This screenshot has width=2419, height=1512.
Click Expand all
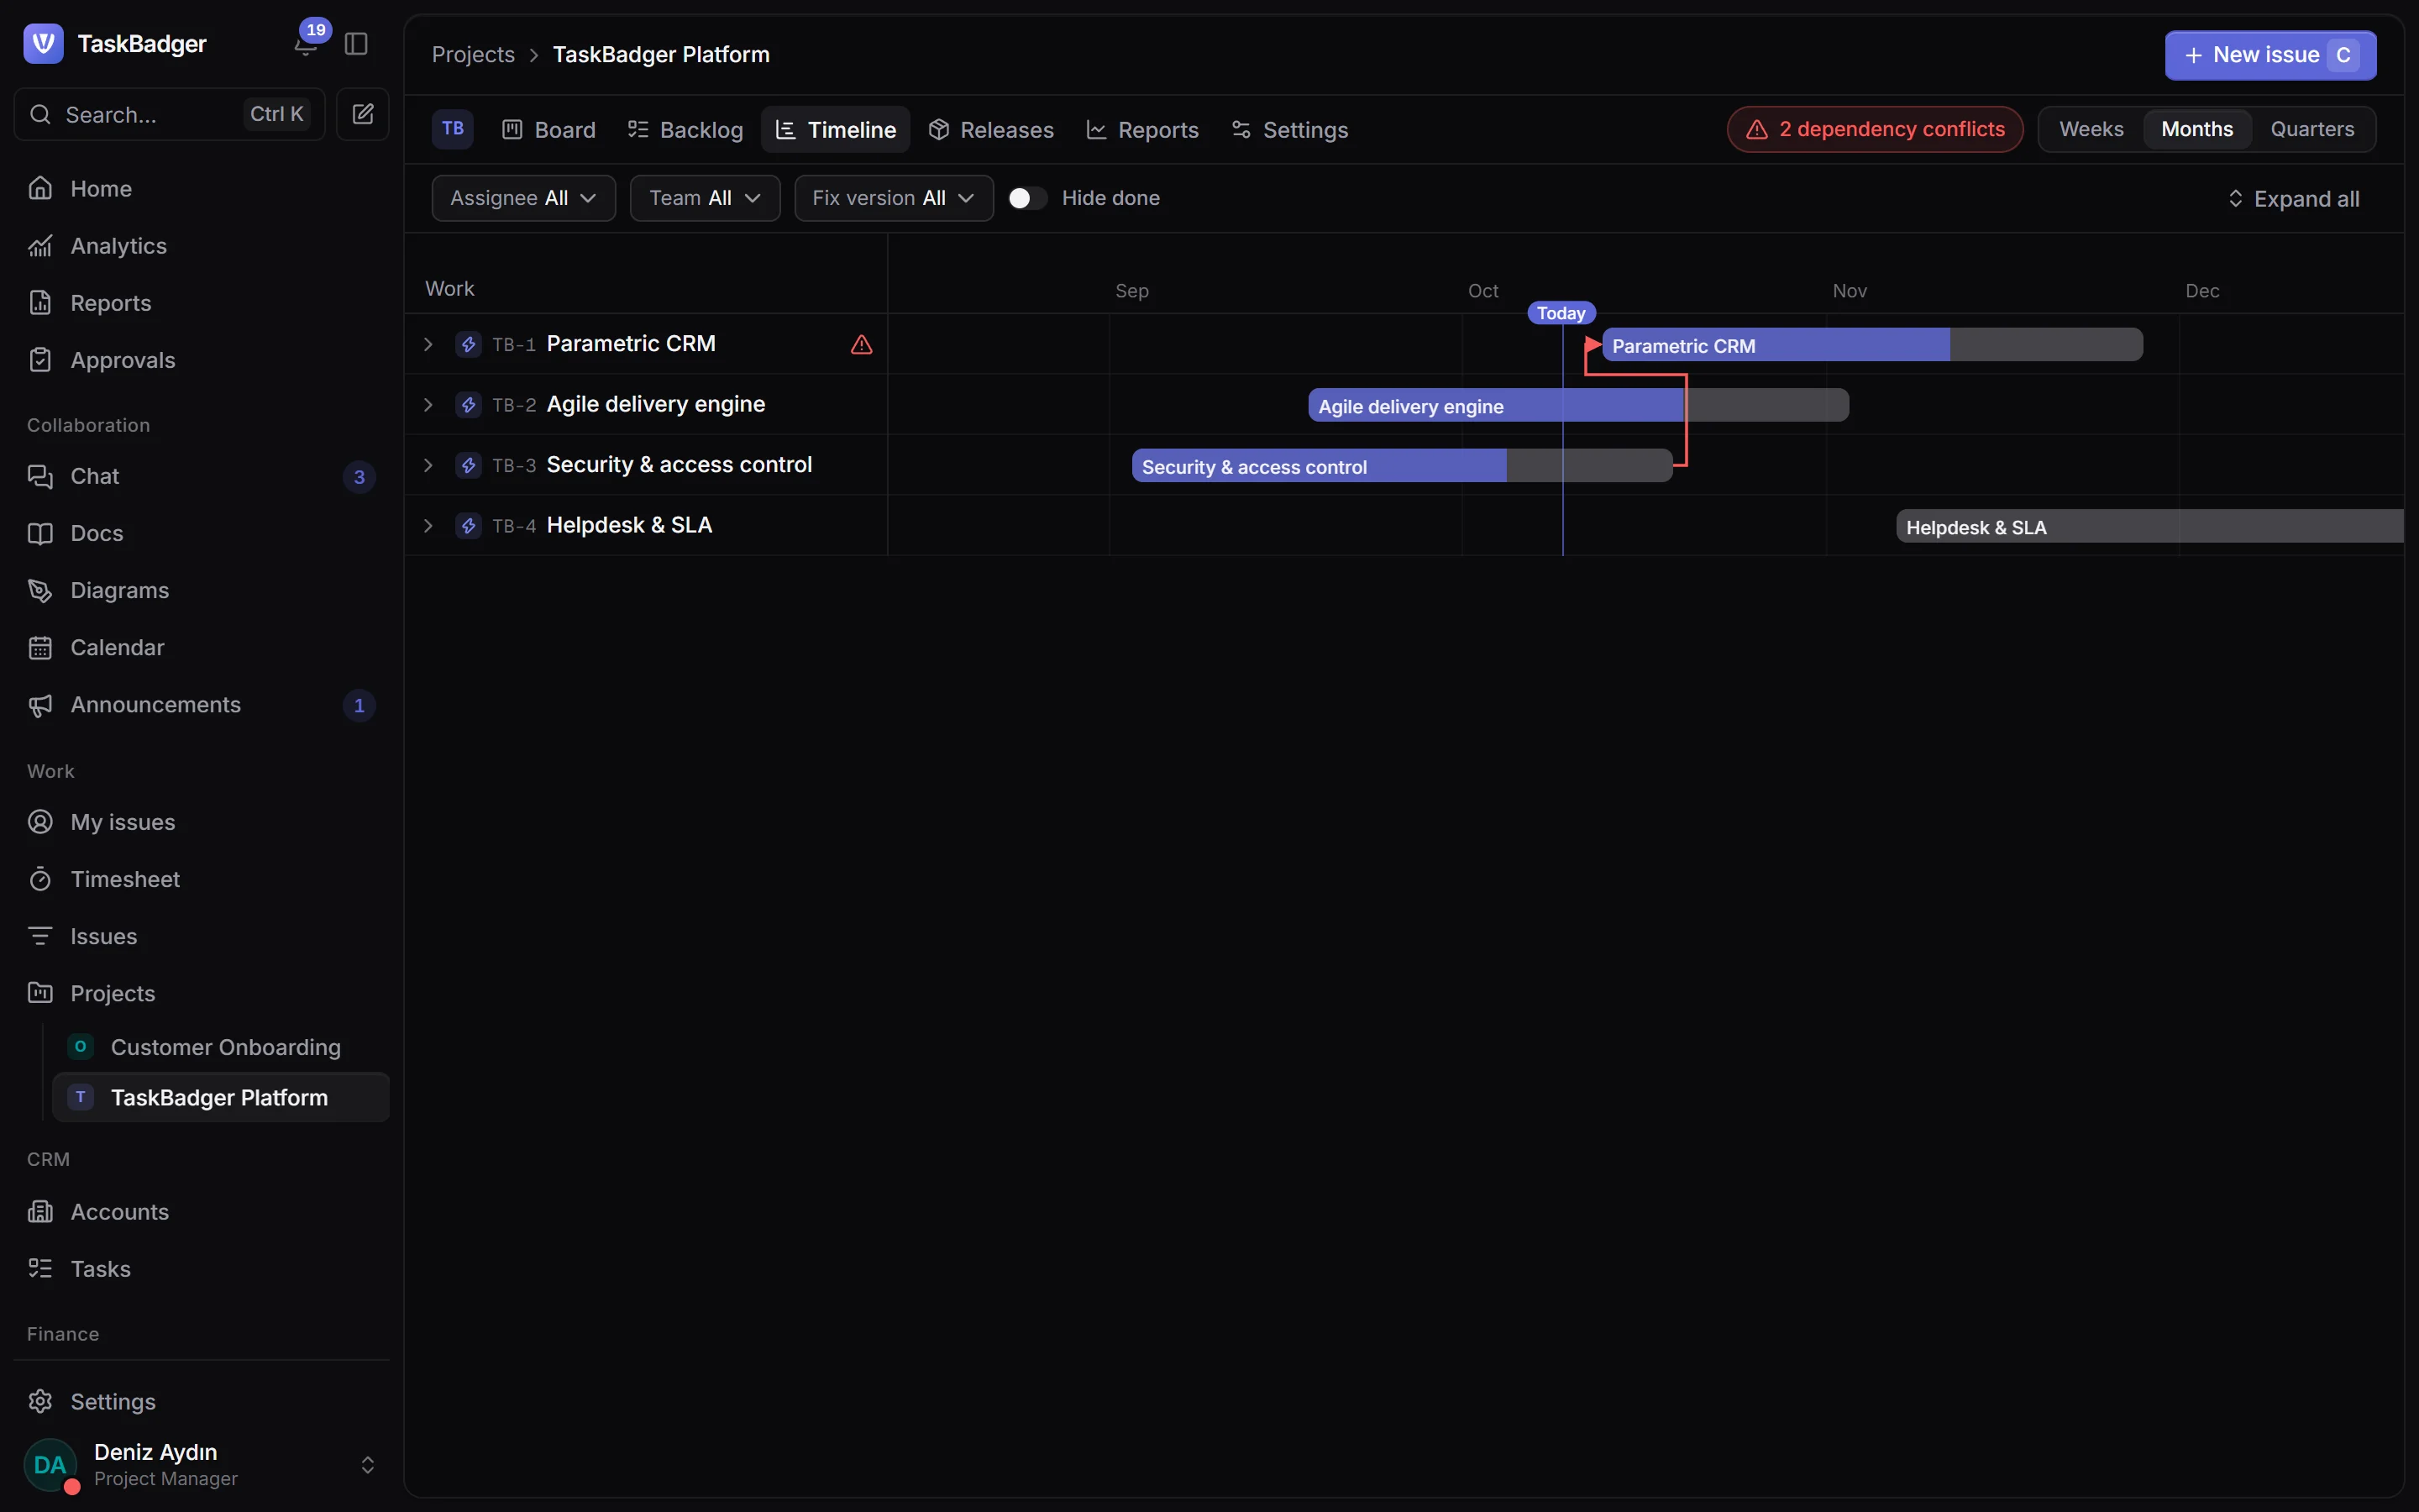click(x=2293, y=198)
